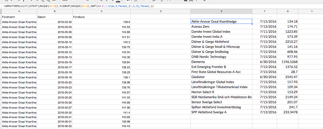
Task: Click the value 134.18 in column G
Action: (x=288, y=21)
